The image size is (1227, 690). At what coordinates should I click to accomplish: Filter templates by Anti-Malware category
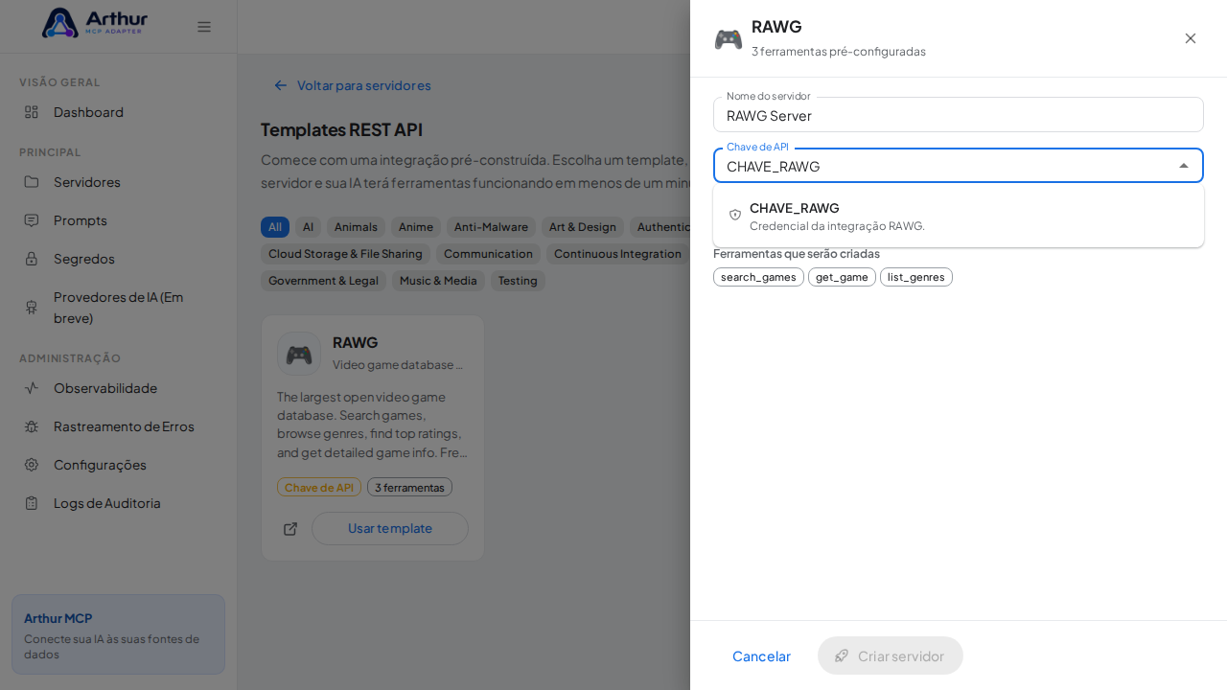click(491, 227)
